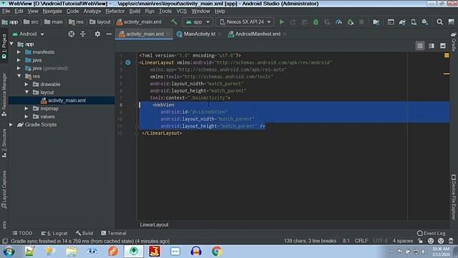Click the sad smiley feedback icon

[441, 241]
